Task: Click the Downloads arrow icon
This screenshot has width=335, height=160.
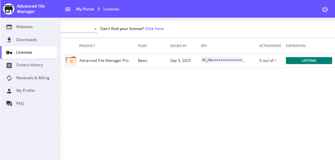Action: coord(9,40)
